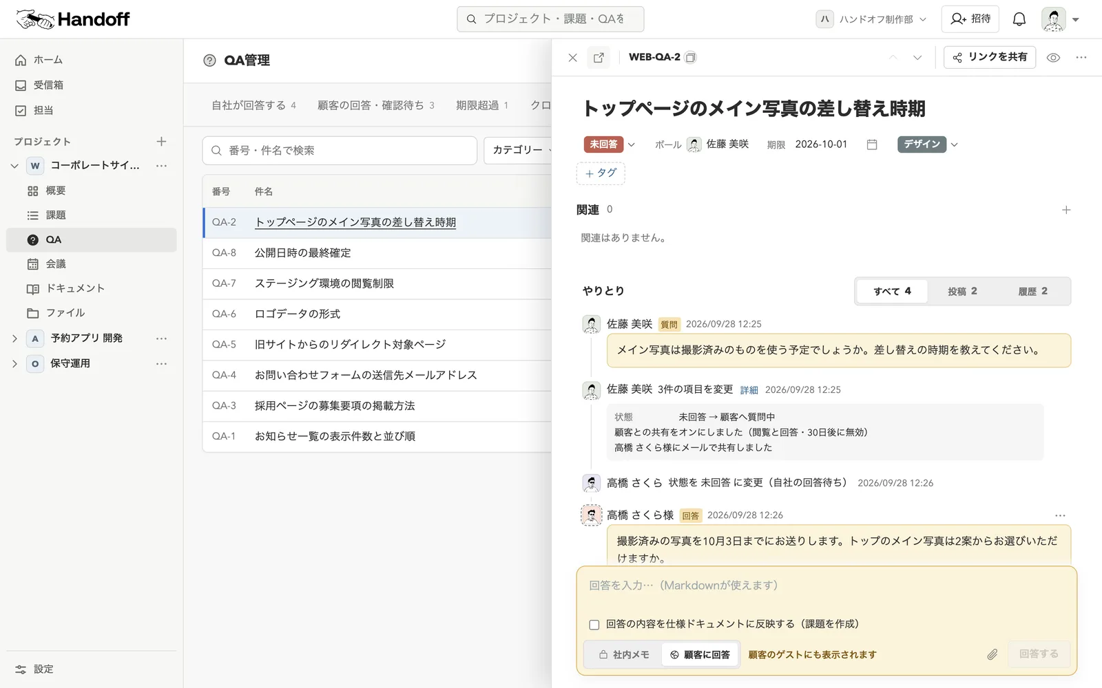Switch reply mode to 社内メモ
The width and height of the screenshot is (1102, 688).
[x=624, y=655]
